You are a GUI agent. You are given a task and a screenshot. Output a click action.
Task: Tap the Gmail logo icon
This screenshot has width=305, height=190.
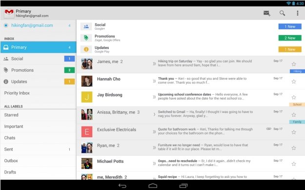point(9,13)
